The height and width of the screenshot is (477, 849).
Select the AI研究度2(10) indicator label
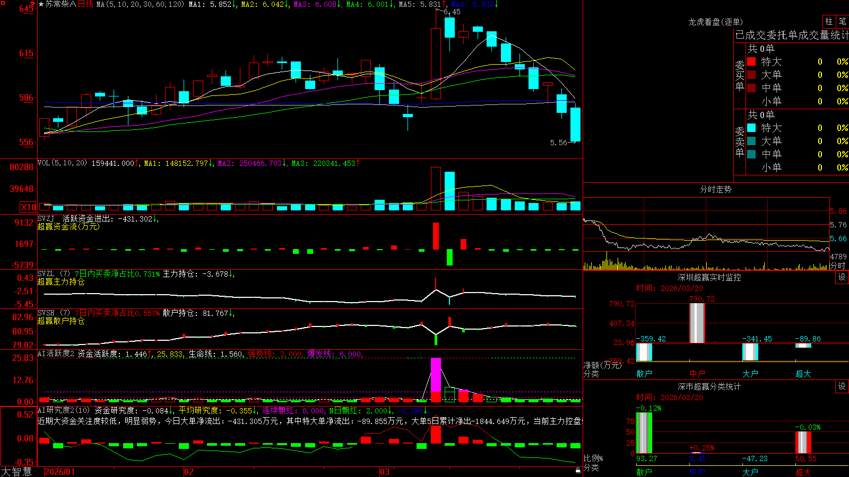(x=64, y=410)
